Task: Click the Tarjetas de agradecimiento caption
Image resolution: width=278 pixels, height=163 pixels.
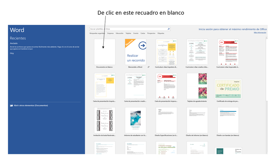Action: 197,101
